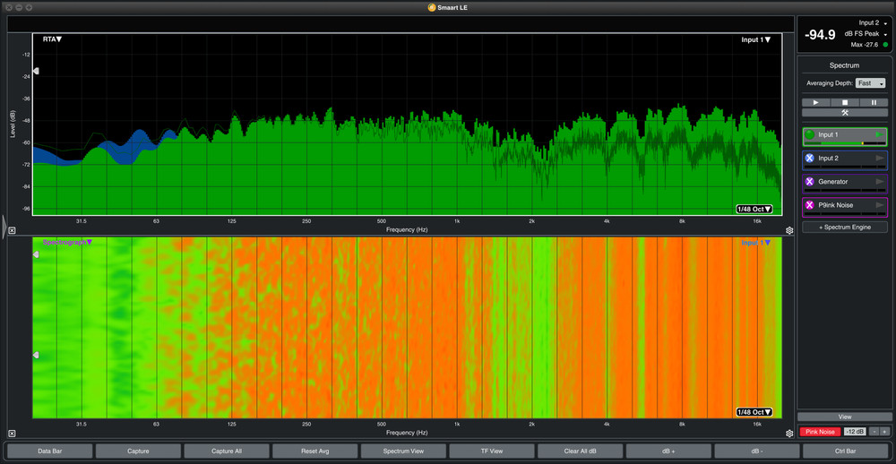The image size is (896, 464).
Task: Enable the Input 2 spectrum engine
Action: click(x=810, y=158)
